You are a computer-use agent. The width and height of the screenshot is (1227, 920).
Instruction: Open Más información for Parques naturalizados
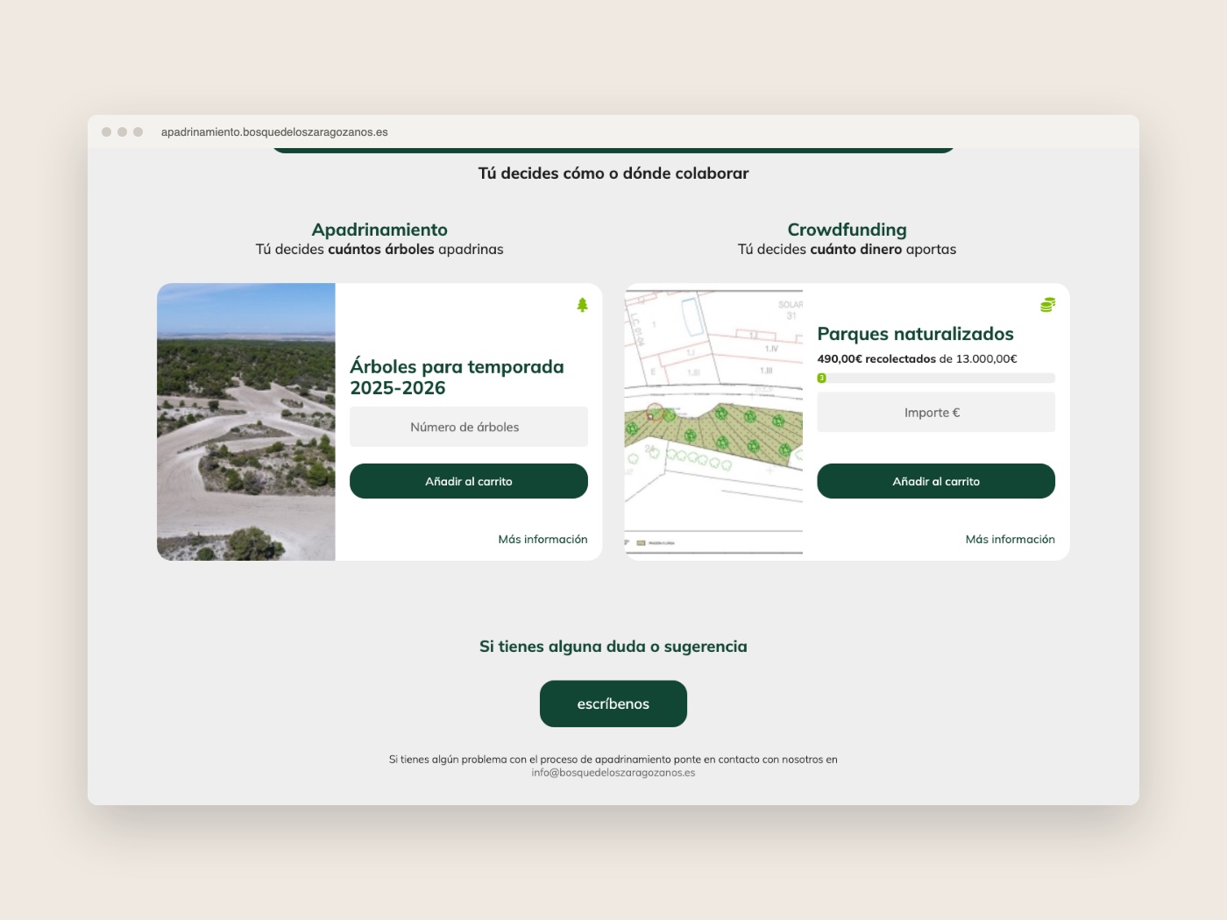(1010, 539)
